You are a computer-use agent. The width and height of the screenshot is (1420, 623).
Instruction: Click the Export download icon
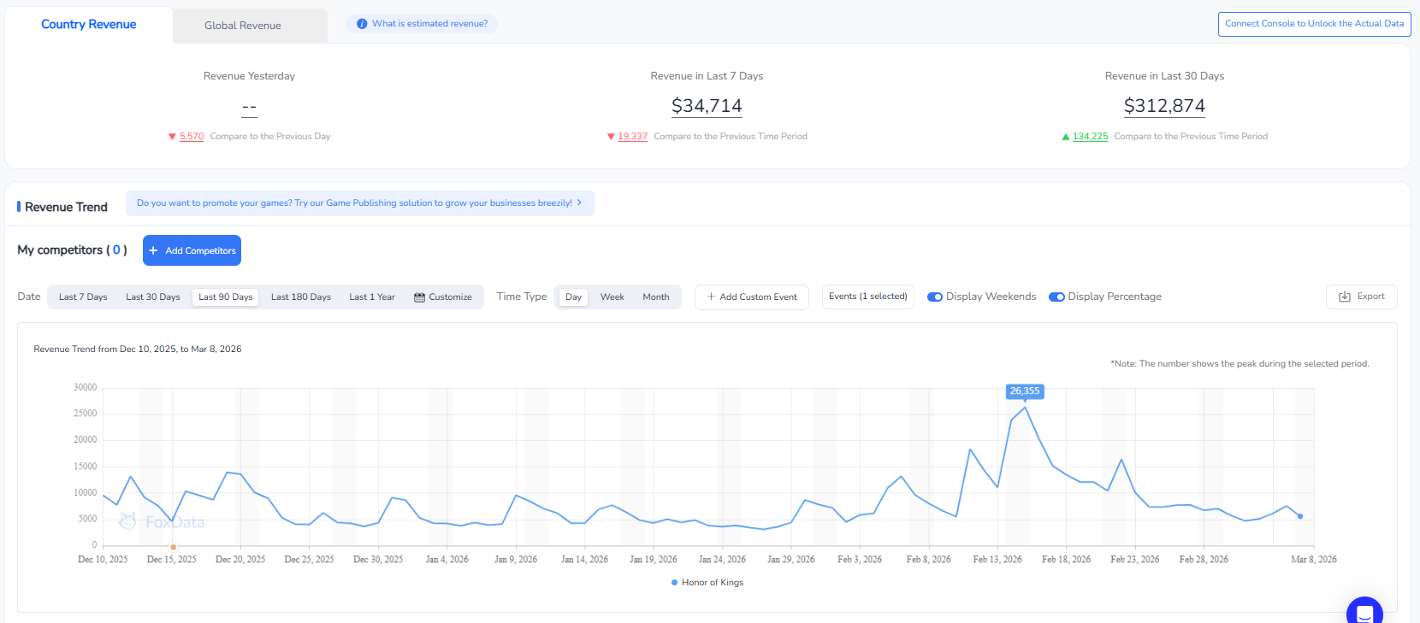click(1344, 297)
